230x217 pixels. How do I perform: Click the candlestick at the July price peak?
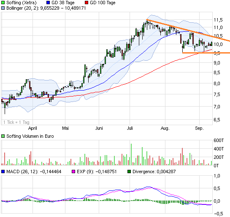coord(147,25)
